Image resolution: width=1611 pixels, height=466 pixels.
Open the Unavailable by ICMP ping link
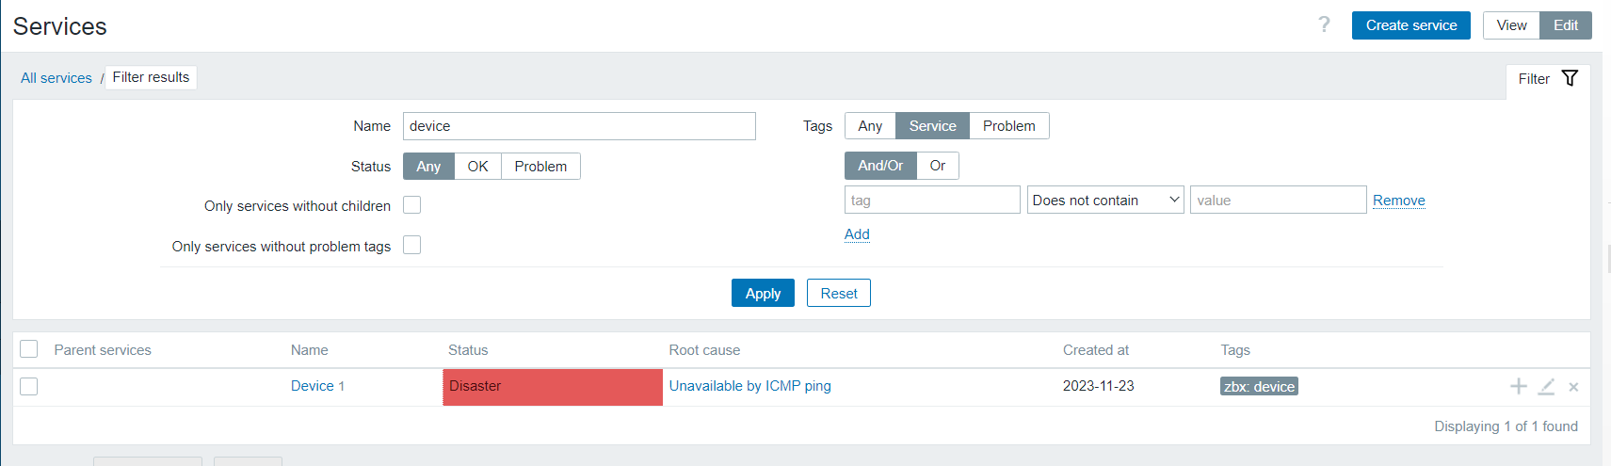pos(749,386)
